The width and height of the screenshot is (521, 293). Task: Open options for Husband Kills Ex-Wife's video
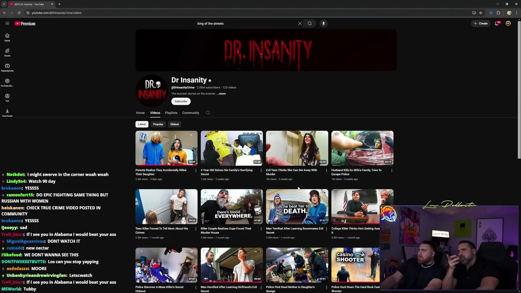392,171
